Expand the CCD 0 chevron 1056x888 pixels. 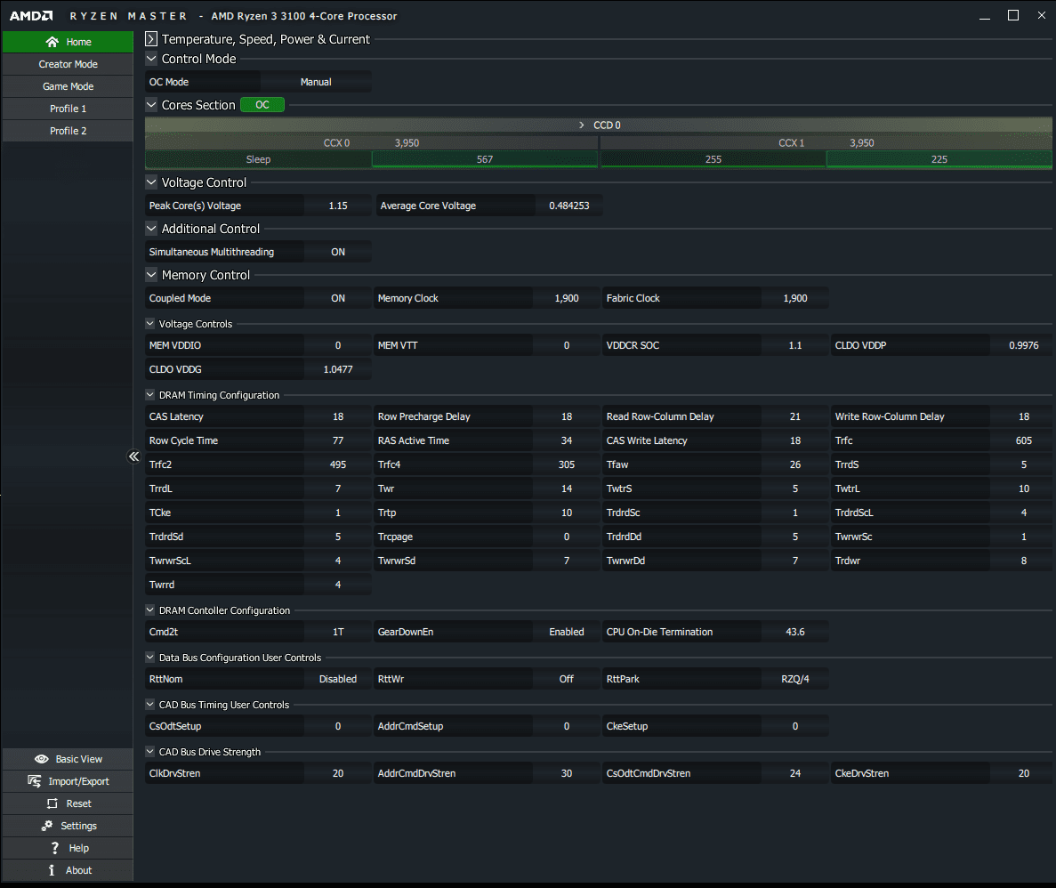click(582, 125)
